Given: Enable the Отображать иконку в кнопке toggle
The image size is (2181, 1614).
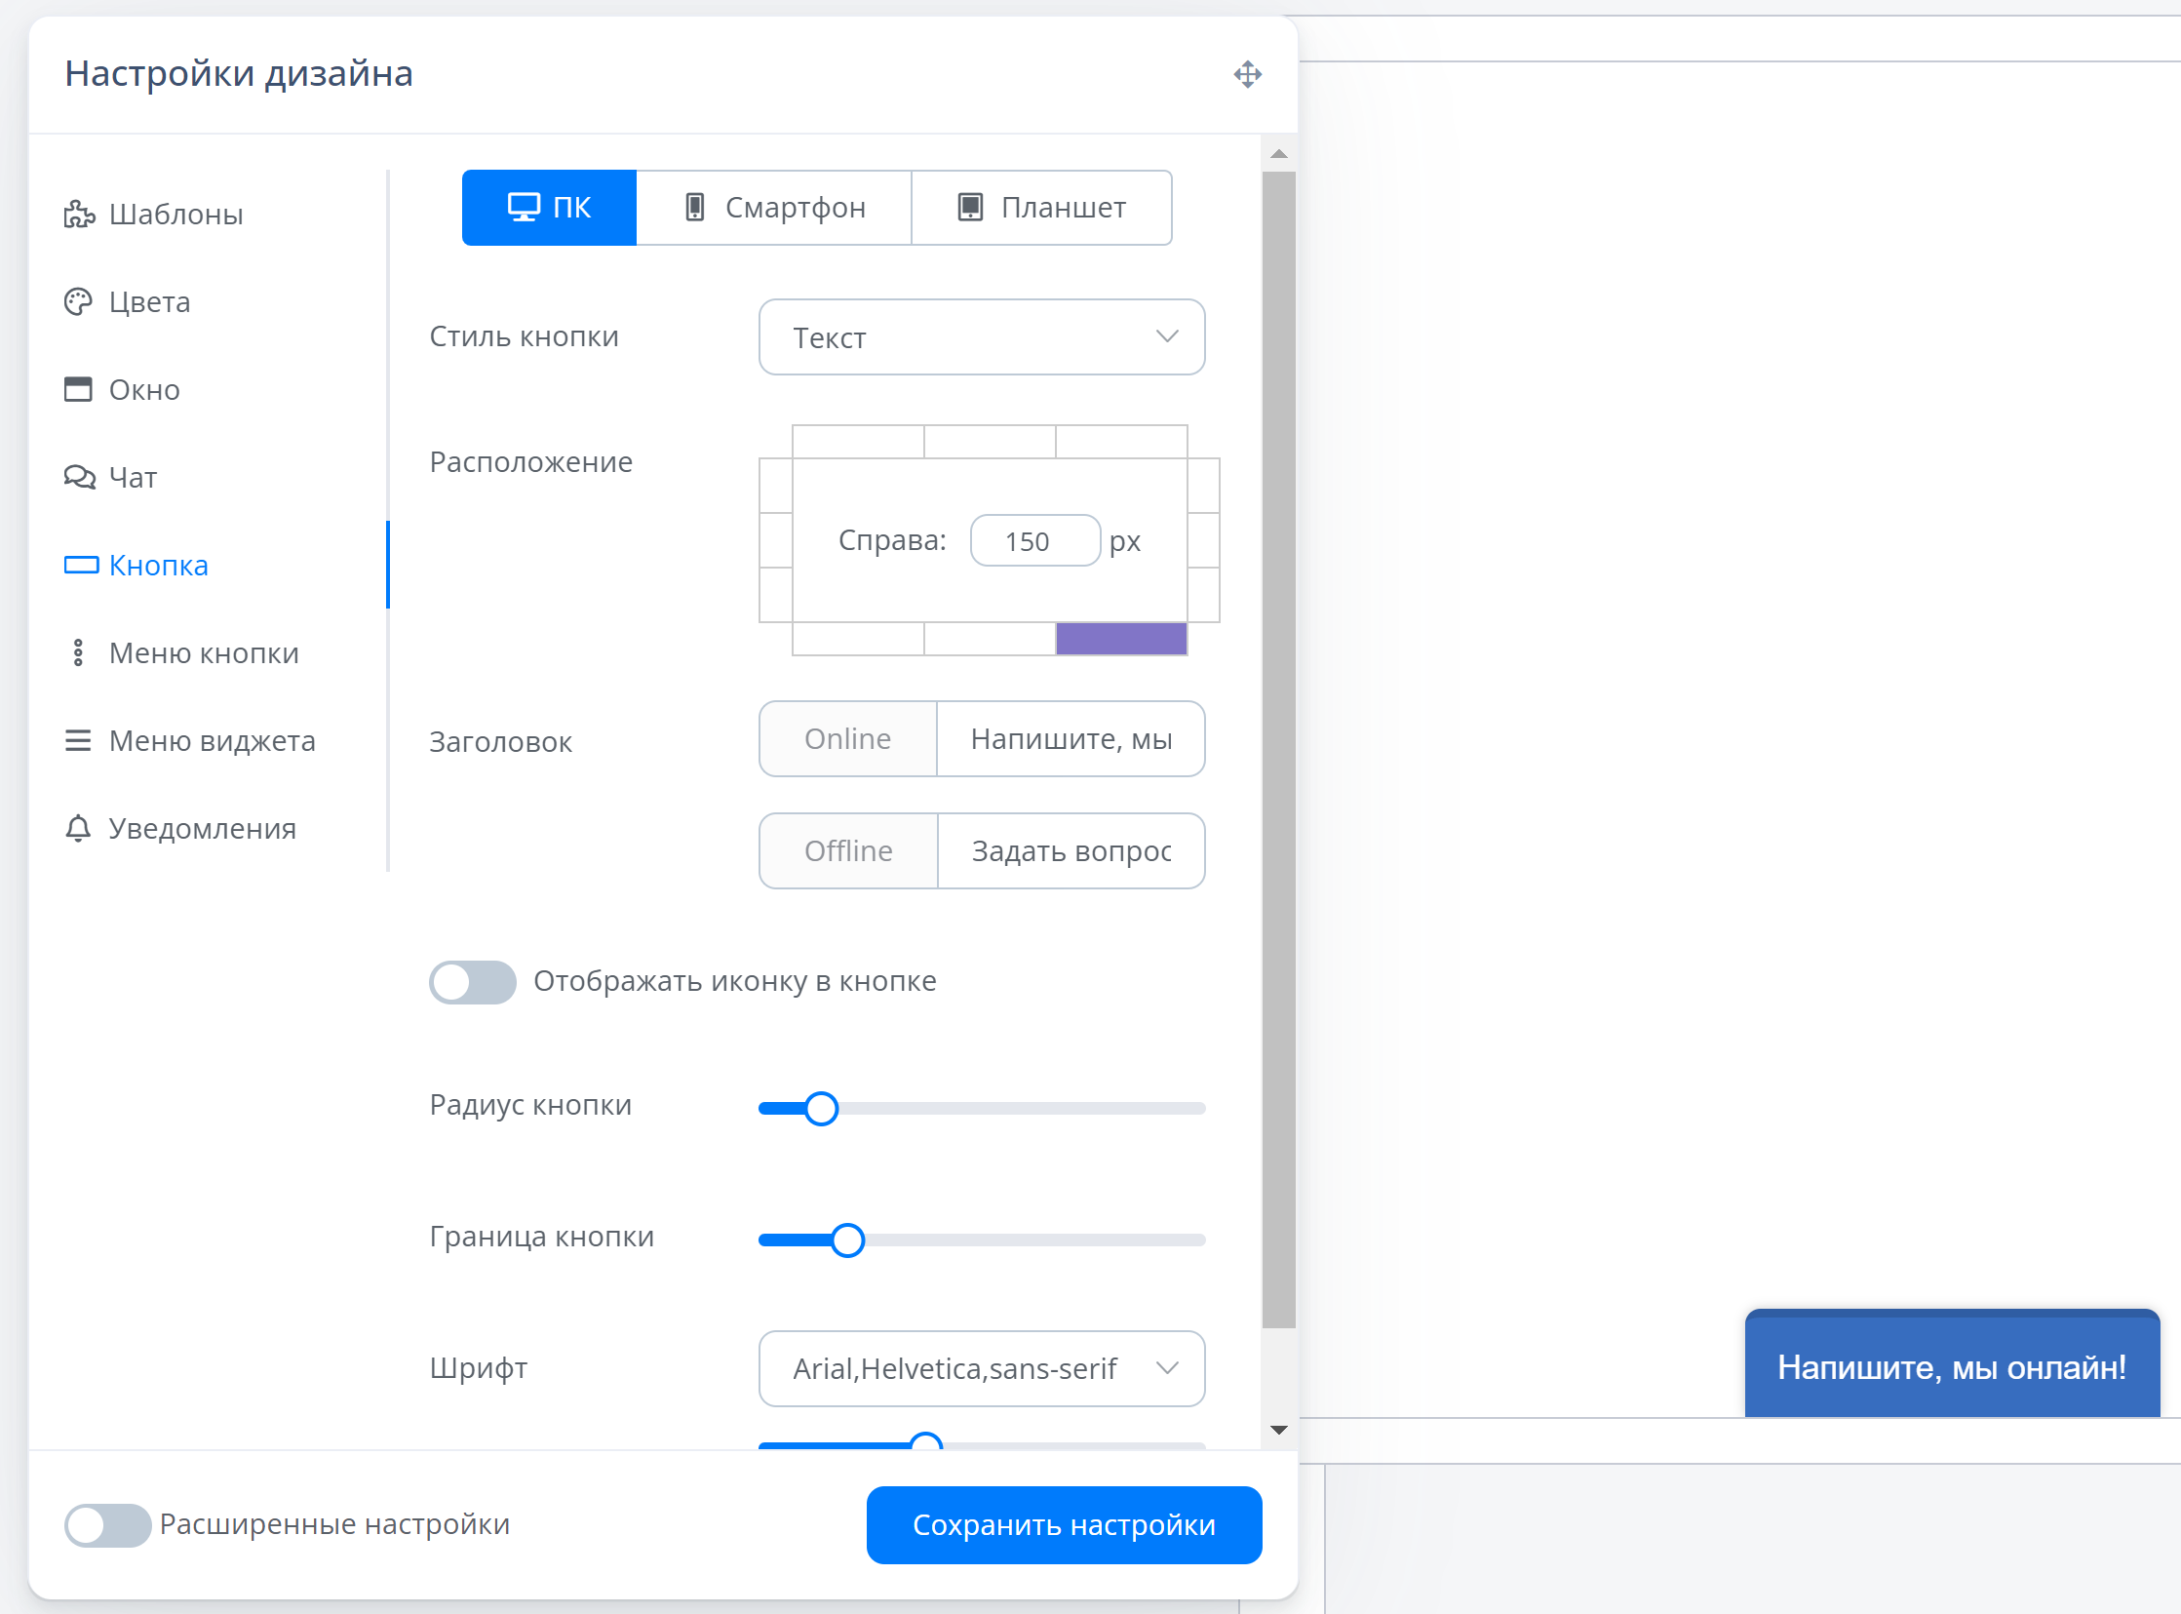Looking at the screenshot, I should [x=473, y=981].
